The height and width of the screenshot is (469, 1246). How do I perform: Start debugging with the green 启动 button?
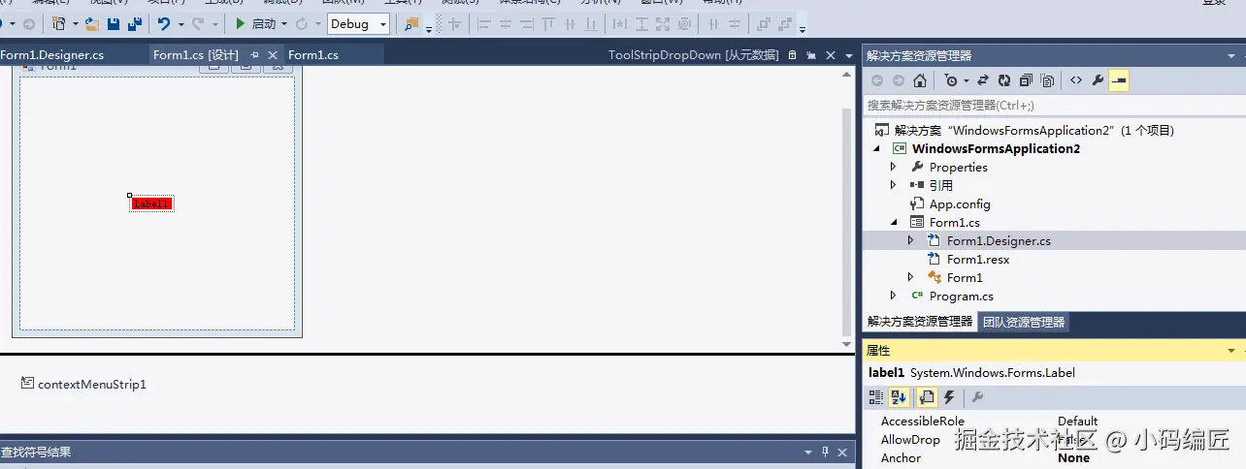pos(256,23)
